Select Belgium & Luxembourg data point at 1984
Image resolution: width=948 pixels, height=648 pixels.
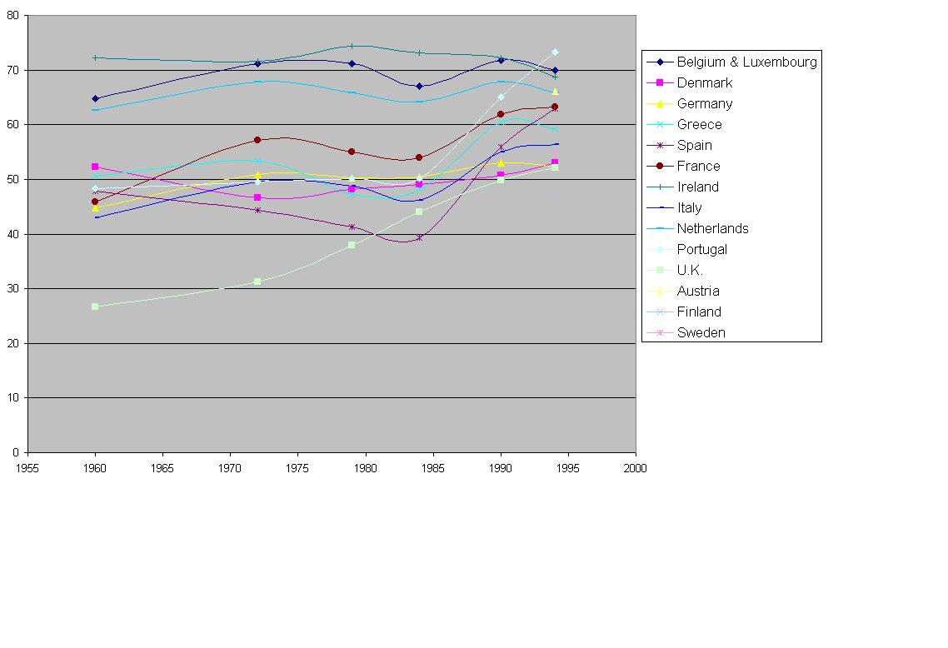(419, 87)
